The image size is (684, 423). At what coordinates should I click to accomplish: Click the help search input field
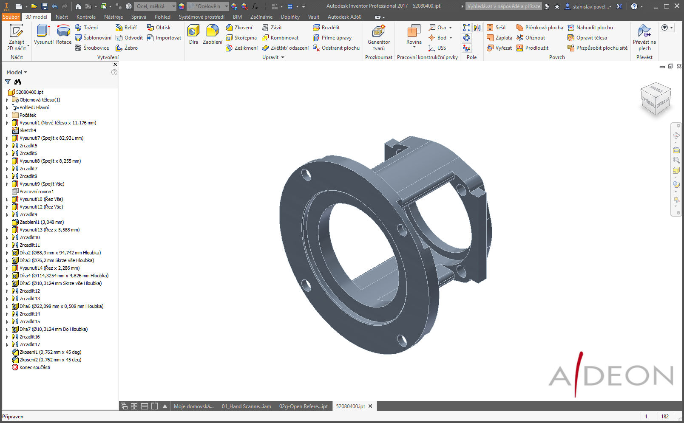(503, 6)
